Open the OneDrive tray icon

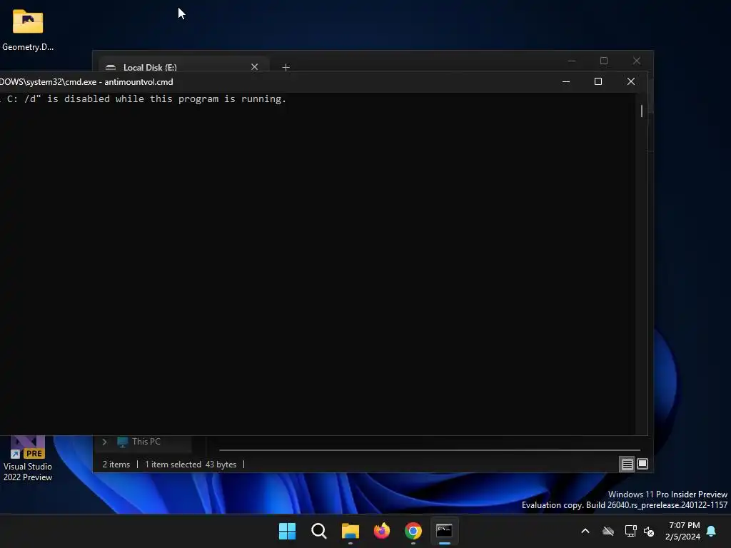pos(608,531)
